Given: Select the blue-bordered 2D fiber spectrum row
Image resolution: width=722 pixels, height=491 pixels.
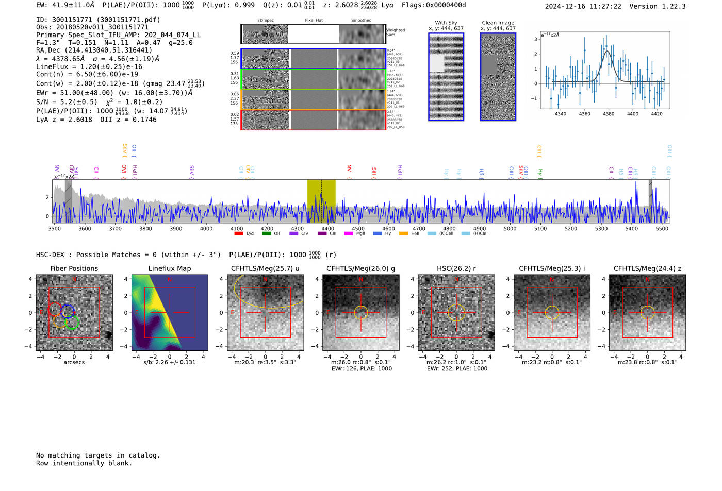Looking at the screenshot, I should coord(313,59).
